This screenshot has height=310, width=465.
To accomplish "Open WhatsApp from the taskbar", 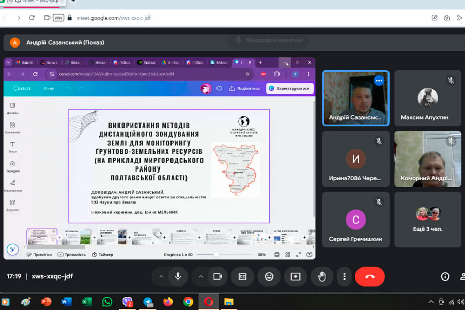I will 107,302.
